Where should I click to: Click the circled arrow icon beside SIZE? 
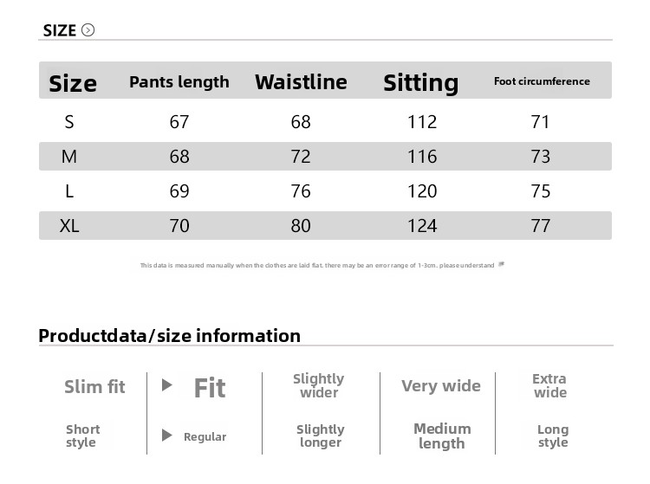click(88, 30)
